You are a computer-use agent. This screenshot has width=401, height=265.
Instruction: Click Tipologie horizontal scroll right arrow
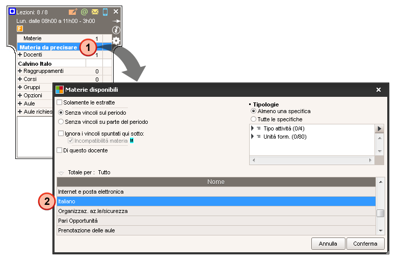(370, 161)
